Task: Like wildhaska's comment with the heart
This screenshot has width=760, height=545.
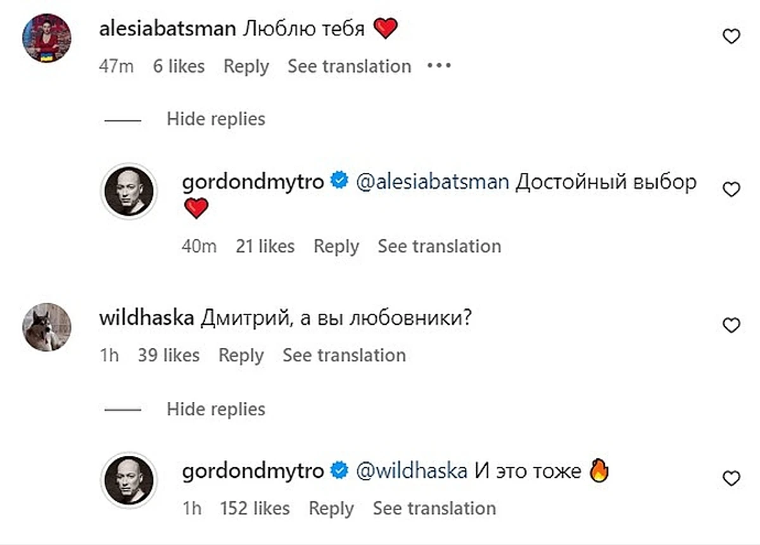Action: click(731, 325)
